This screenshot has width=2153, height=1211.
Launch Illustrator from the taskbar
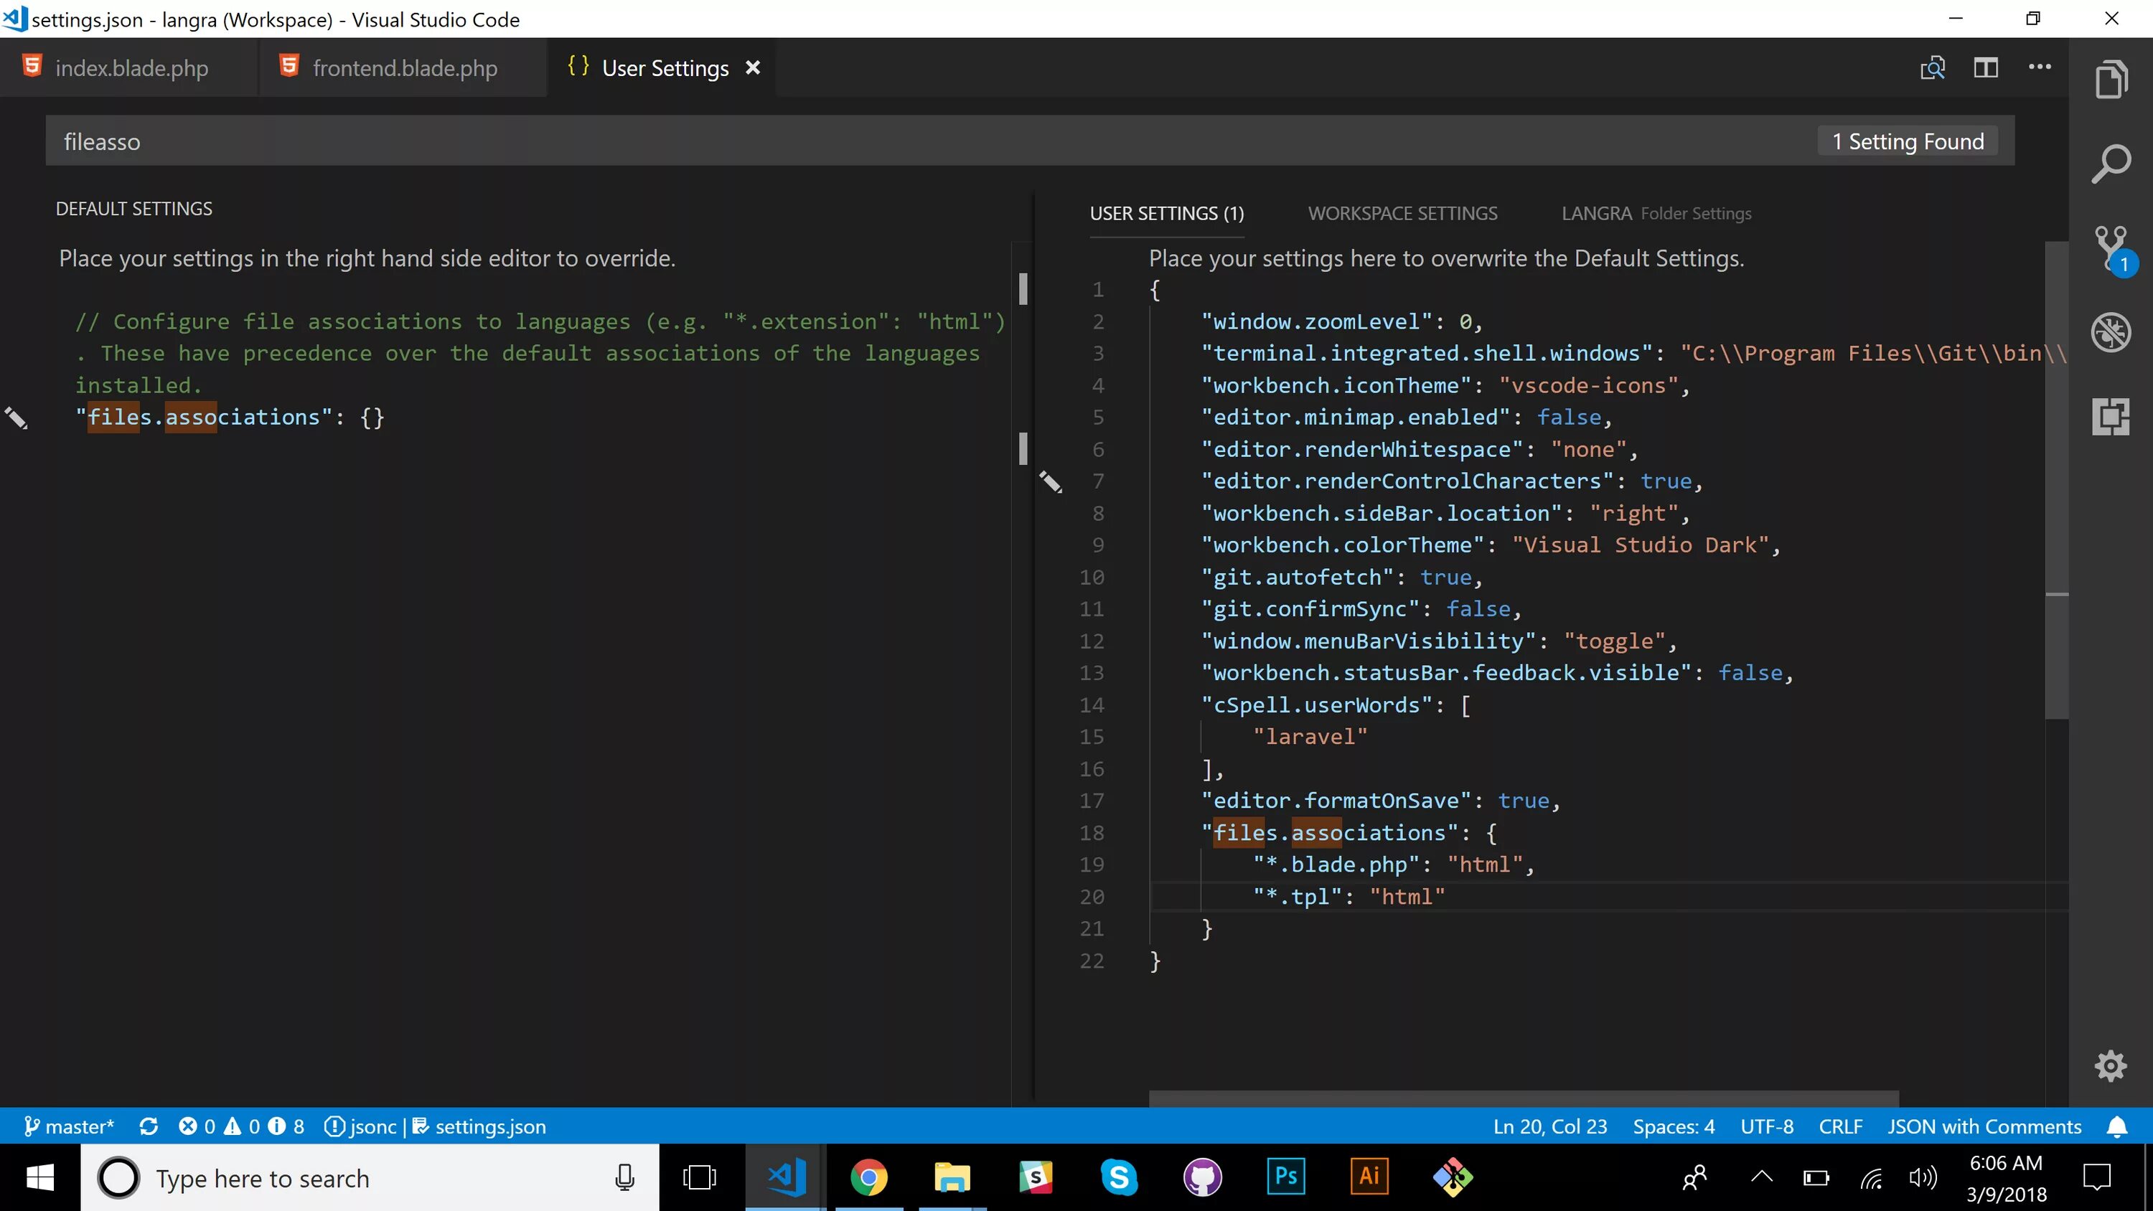pos(1369,1177)
